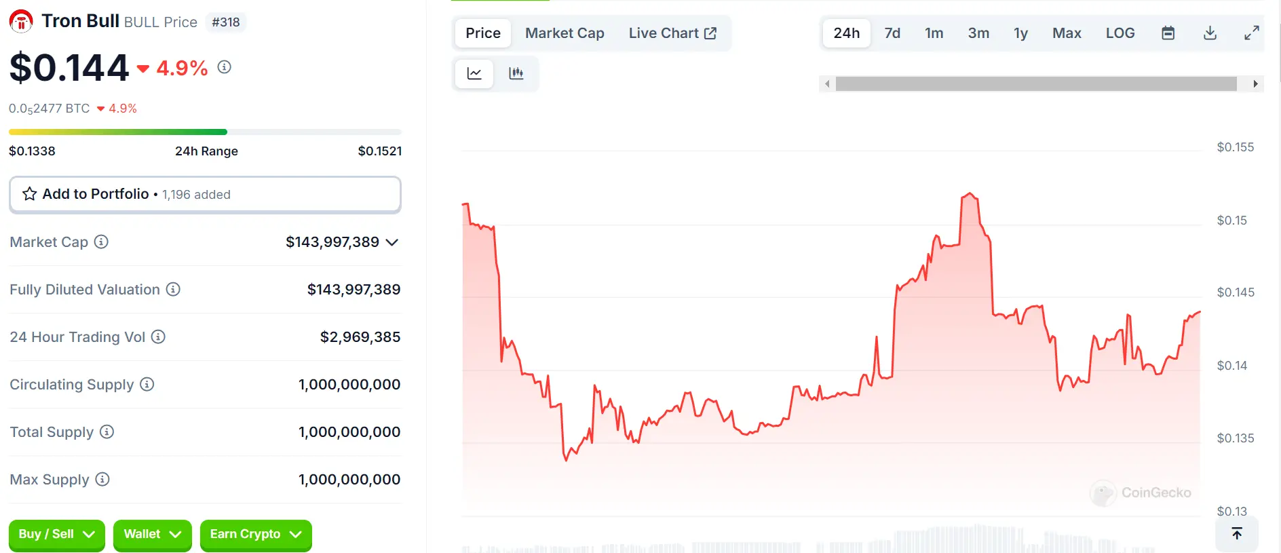Click the star icon in Add to Portfolio
The image size is (1281, 553).
point(29,194)
